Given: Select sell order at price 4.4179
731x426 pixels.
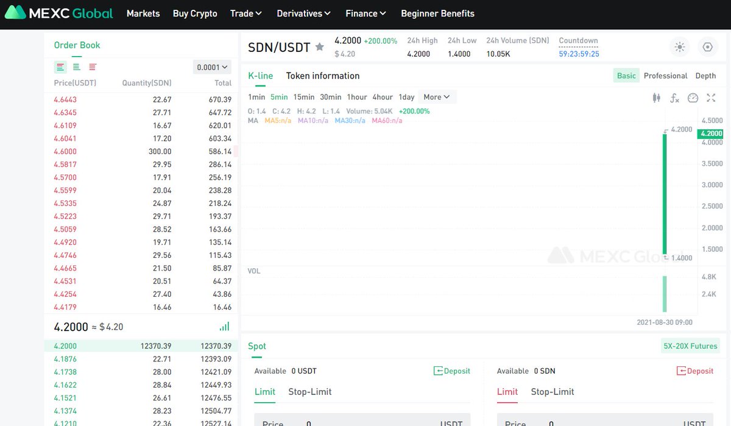Looking at the screenshot, I should coord(141,307).
